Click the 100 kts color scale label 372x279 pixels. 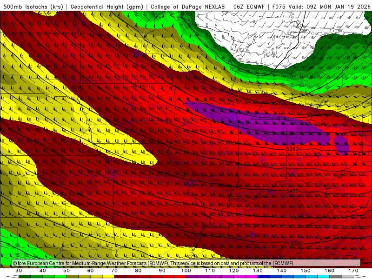[186, 271]
